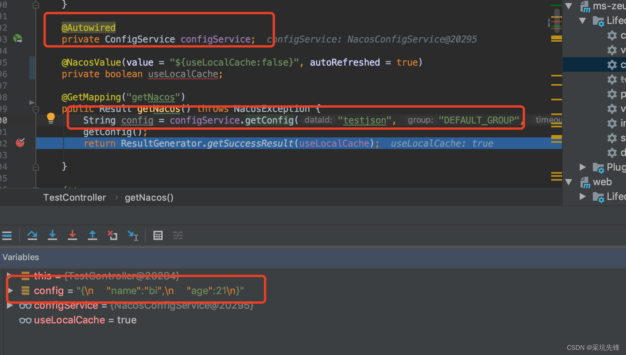This screenshot has height=355, width=626.
Task: Expand the configService variable arrow
Action: pyautogui.click(x=10, y=306)
